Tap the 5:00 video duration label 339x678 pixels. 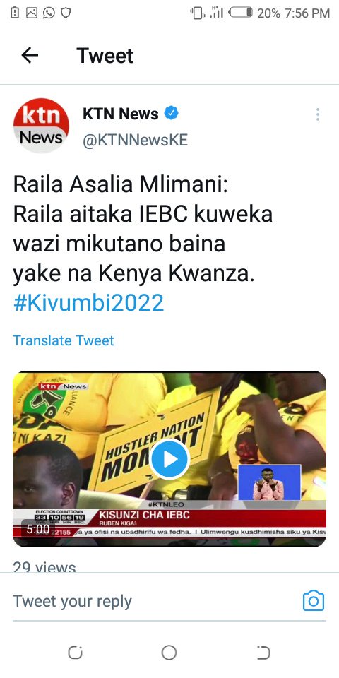click(x=38, y=529)
